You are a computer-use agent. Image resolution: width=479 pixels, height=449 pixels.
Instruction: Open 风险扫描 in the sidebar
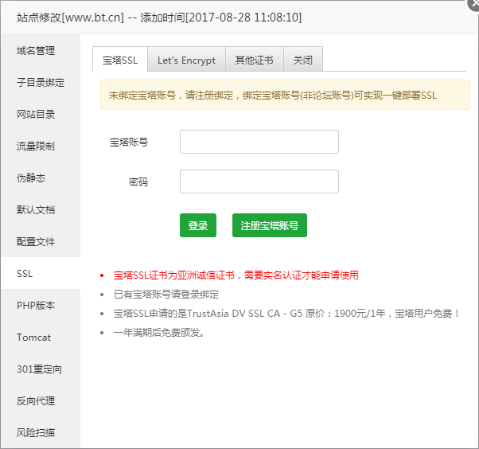tap(41, 432)
